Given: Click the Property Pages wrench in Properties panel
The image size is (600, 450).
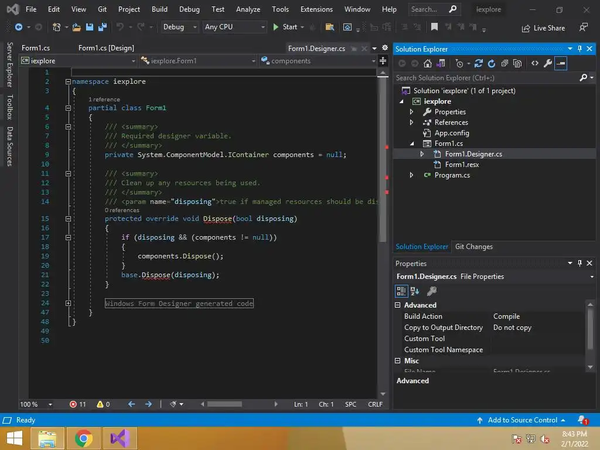Looking at the screenshot, I should click(432, 291).
